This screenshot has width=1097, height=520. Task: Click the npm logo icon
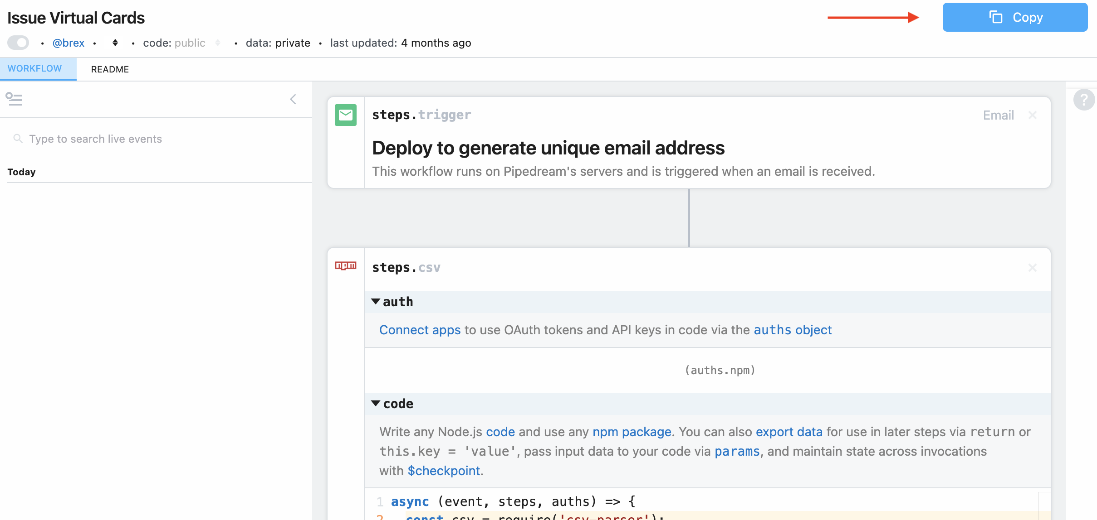click(345, 266)
